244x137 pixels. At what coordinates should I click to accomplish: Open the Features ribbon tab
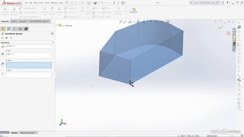point(5,21)
